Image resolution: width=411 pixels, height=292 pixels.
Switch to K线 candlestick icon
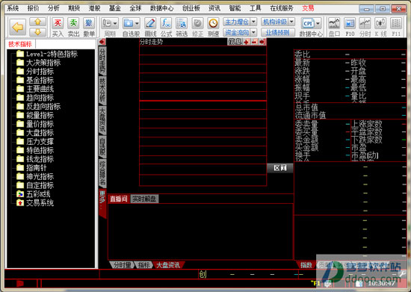point(380,24)
